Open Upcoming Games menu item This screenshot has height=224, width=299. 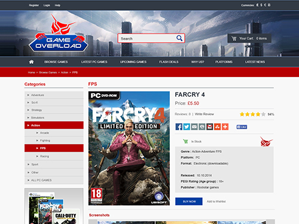click(133, 62)
